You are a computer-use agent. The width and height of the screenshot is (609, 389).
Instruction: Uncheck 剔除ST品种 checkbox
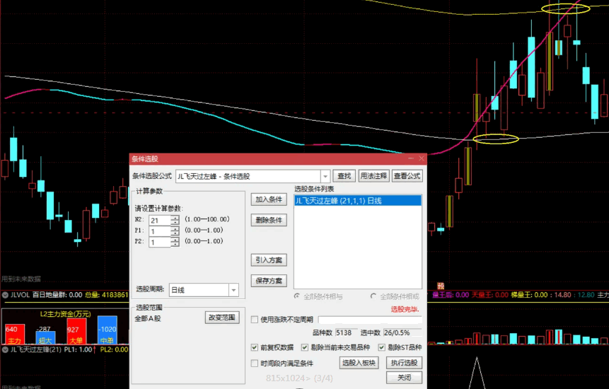click(382, 347)
